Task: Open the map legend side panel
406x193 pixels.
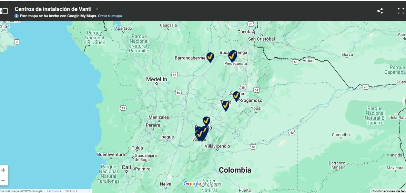Action: point(4,11)
